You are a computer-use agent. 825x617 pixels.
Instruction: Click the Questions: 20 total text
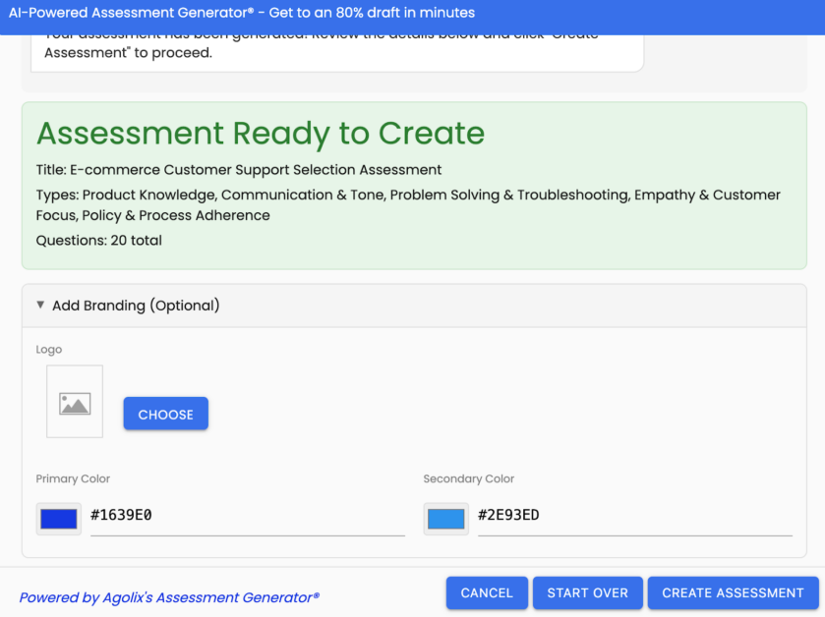coord(99,241)
